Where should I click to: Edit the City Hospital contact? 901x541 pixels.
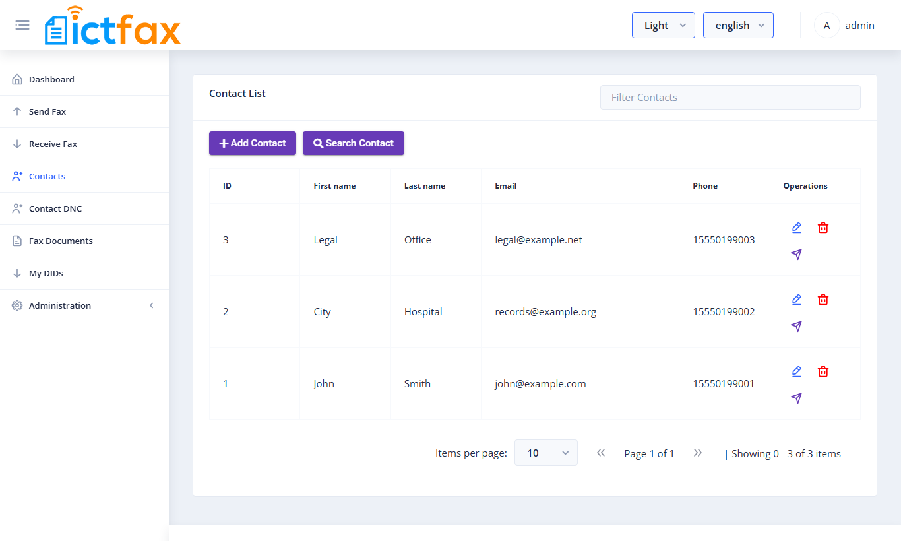(796, 300)
